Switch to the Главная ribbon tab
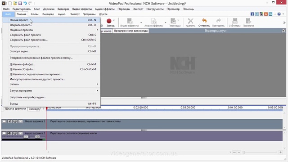 22,14
